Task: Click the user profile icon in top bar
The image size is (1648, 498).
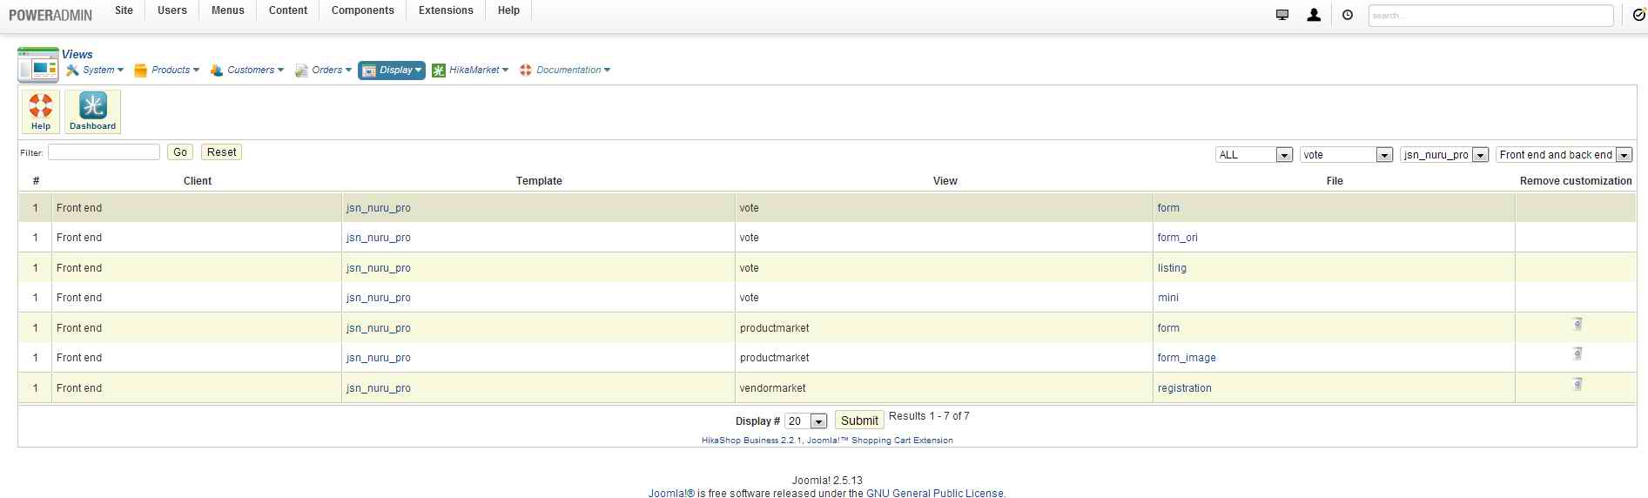Action: (1314, 15)
